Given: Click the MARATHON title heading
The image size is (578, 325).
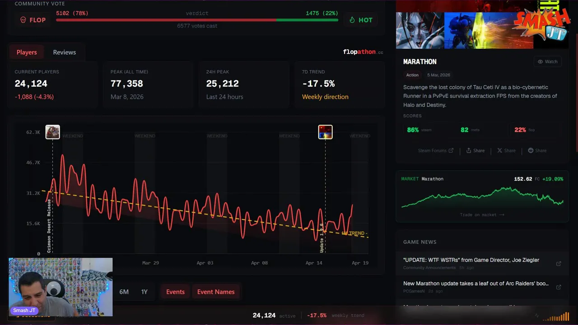Looking at the screenshot, I should coord(420,61).
